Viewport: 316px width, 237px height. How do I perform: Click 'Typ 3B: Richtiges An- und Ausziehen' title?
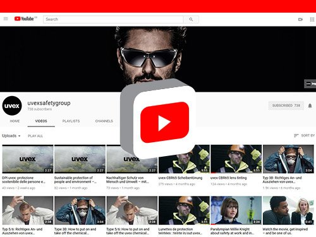tap(283, 179)
